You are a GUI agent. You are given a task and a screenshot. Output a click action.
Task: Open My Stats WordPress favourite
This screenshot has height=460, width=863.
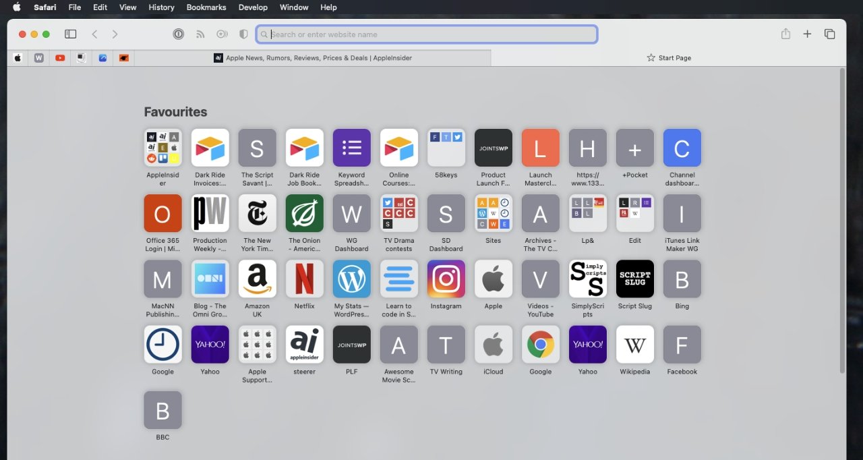point(351,279)
